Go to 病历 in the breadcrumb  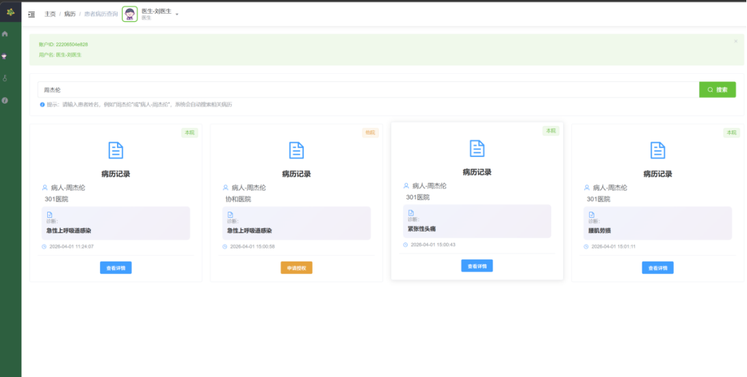(70, 14)
